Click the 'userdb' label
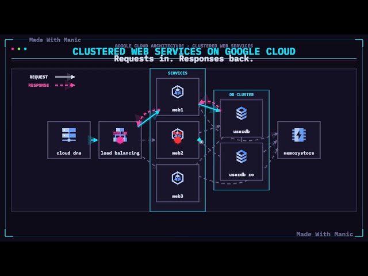The width and height of the screenshot is (368, 276). 241,132
